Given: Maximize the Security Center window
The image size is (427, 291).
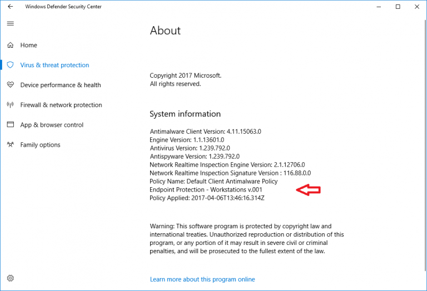Looking at the screenshot, I should click(x=398, y=7).
